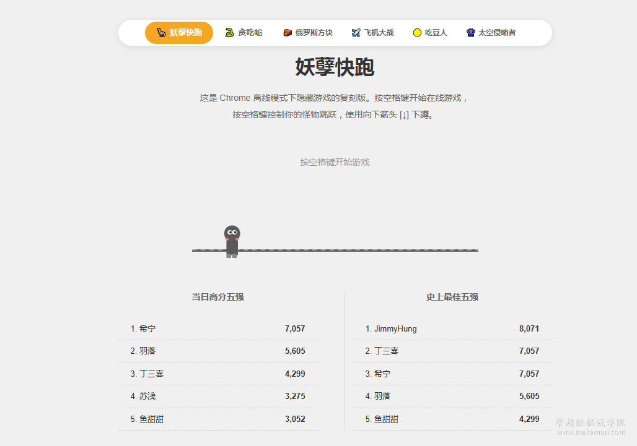Viewport: 637px width, 446px height.
Task: Click the score 3,052 in daily list
Action: pyautogui.click(x=295, y=419)
